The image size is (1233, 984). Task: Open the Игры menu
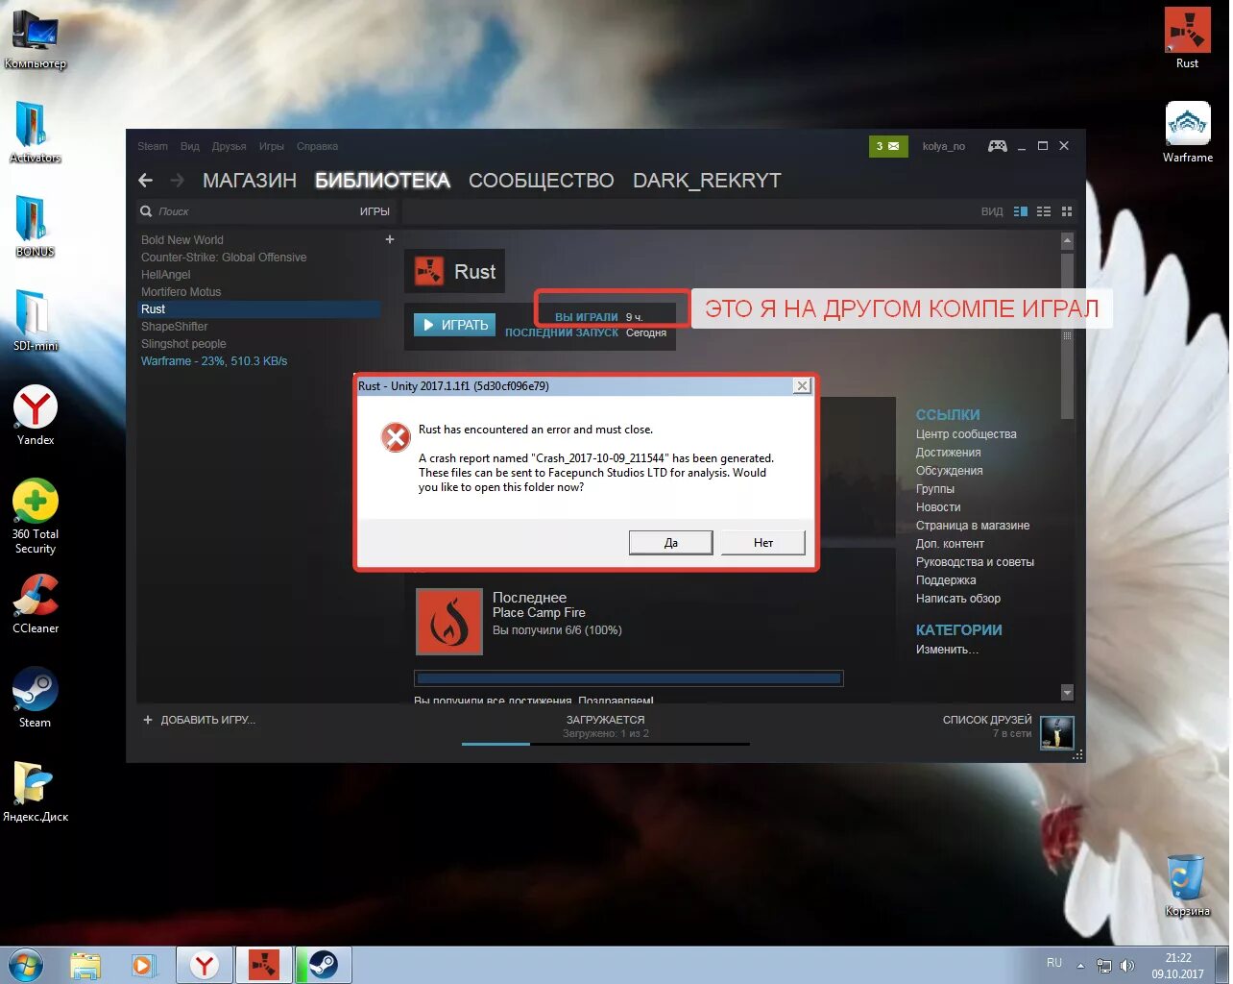(x=272, y=147)
